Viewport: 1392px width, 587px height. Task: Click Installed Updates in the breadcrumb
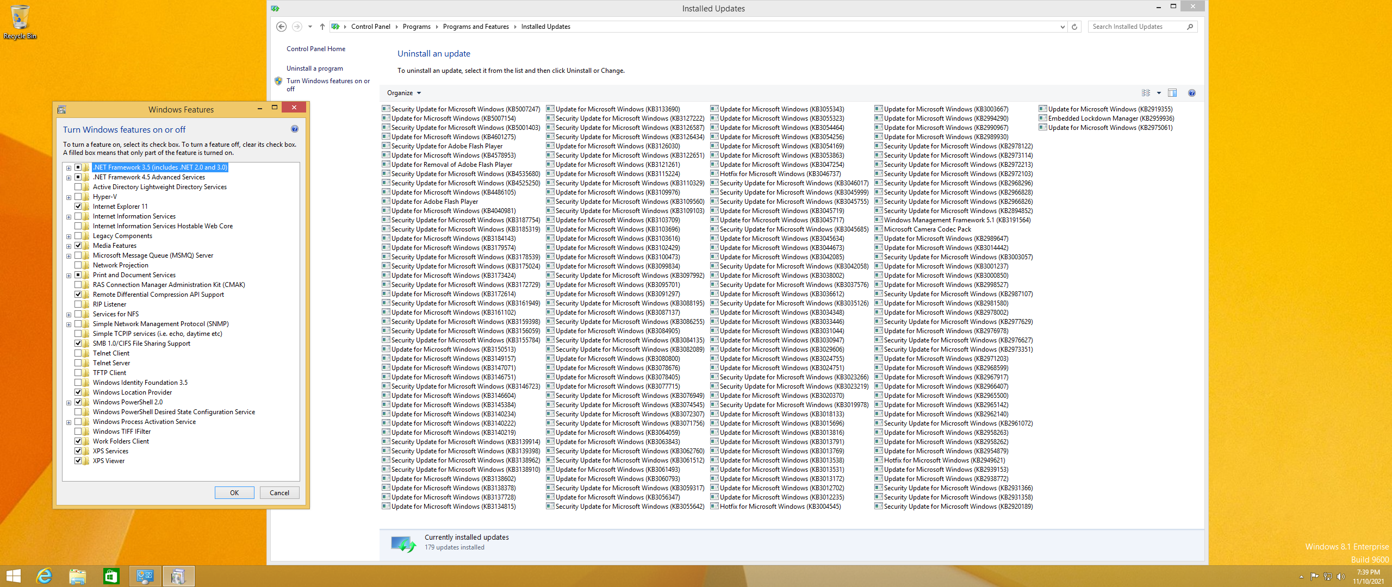point(545,27)
